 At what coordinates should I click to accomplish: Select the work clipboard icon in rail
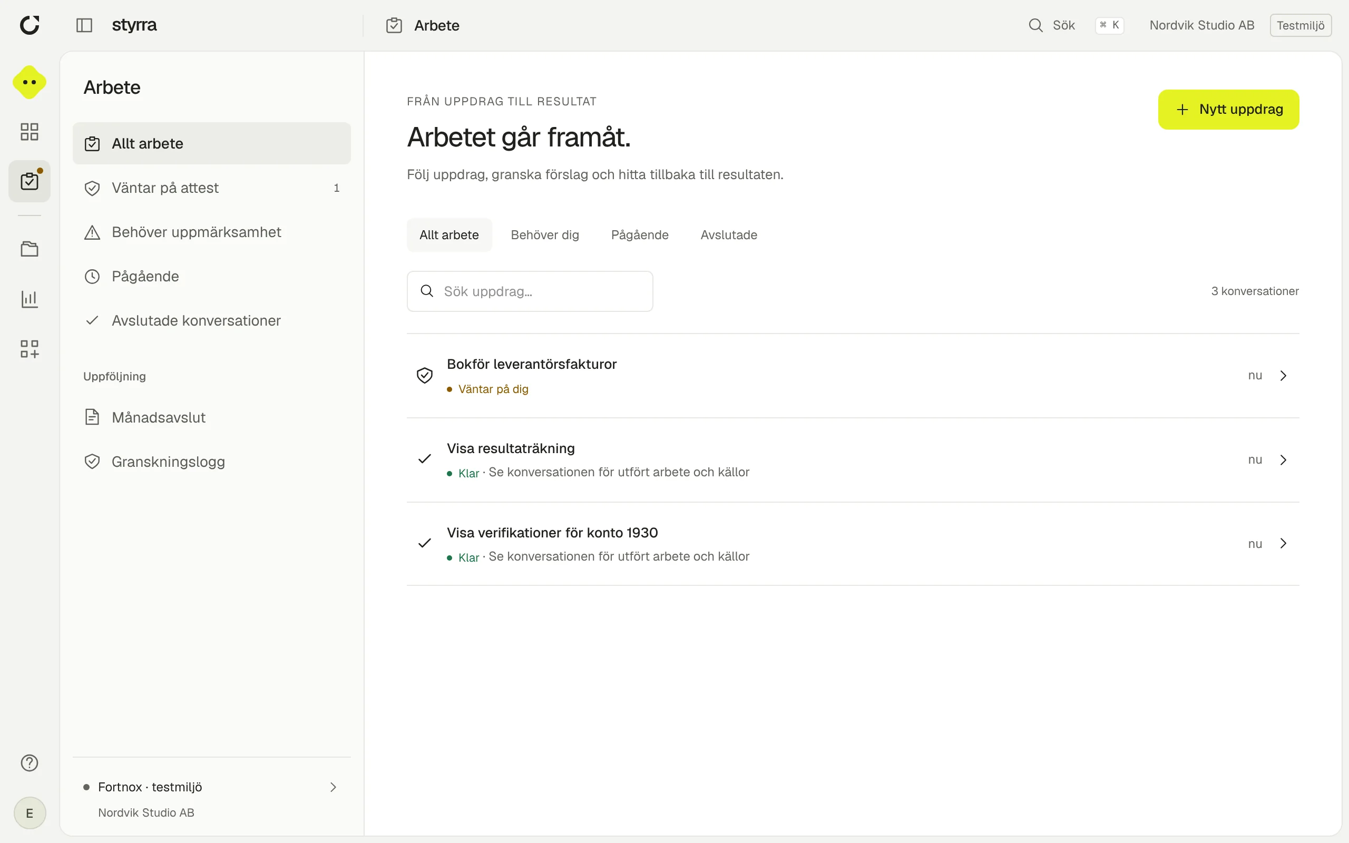point(30,181)
